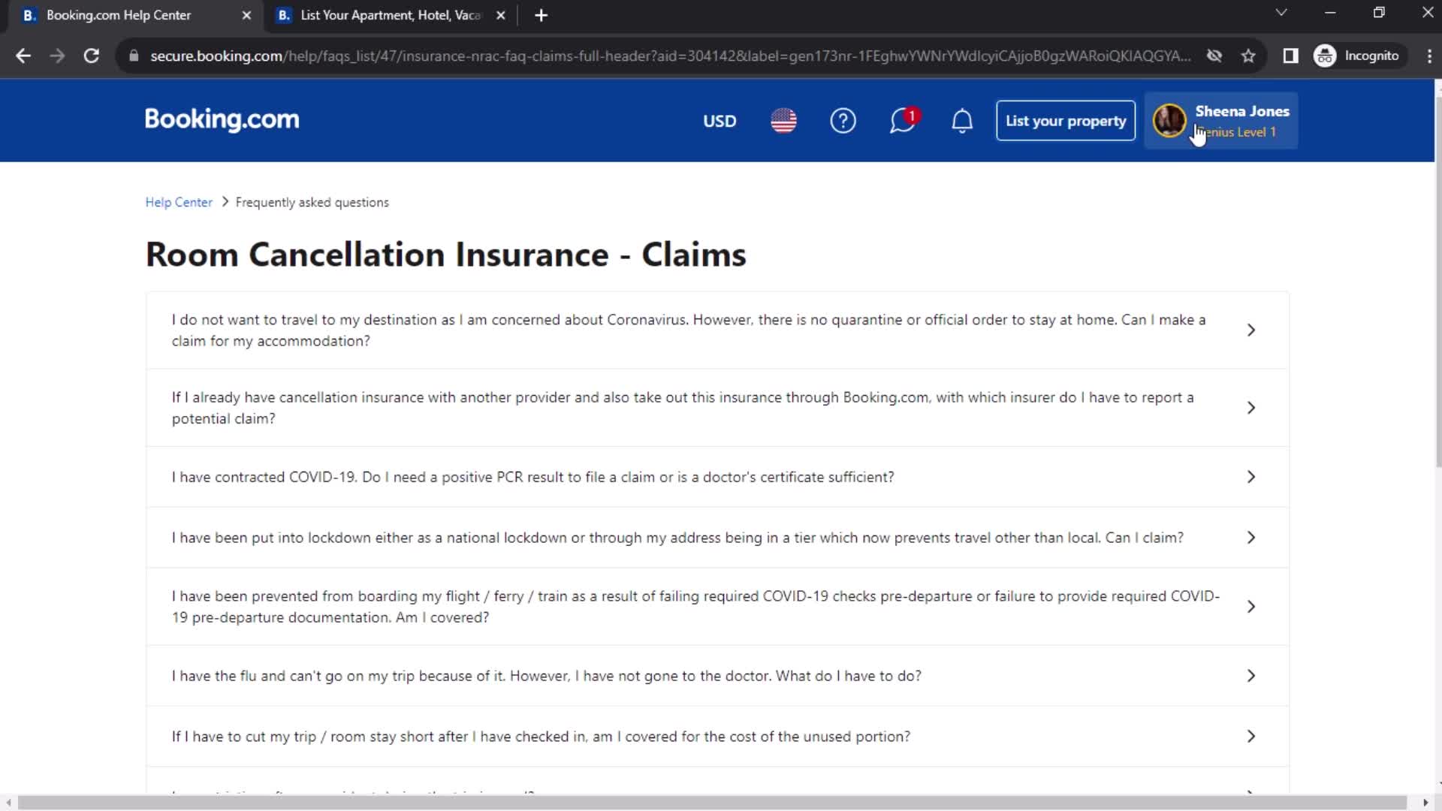Click the Sheena Jones profile avatar
Screen dimensions: 1442x811
click(x=1169, y=121)
